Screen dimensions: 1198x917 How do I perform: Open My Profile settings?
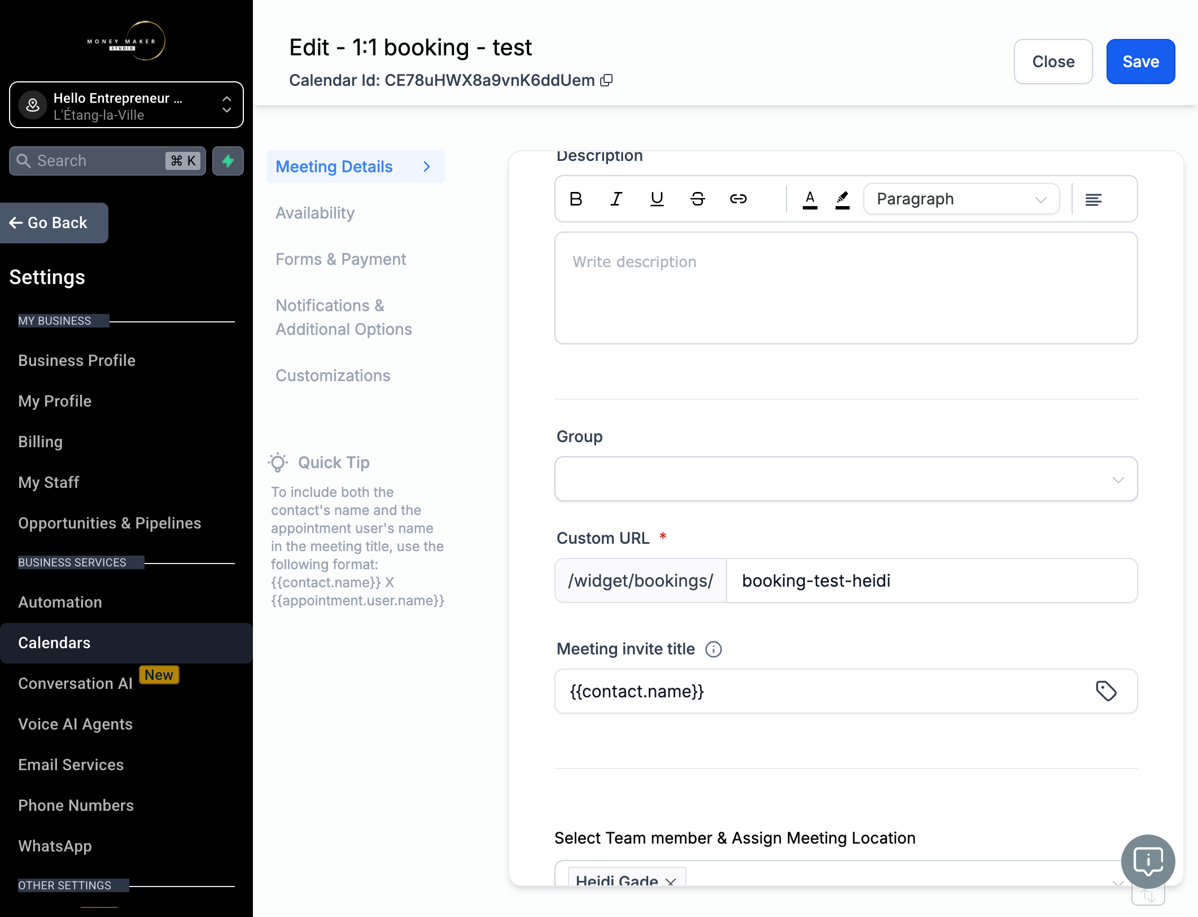[x=55, y=401]
